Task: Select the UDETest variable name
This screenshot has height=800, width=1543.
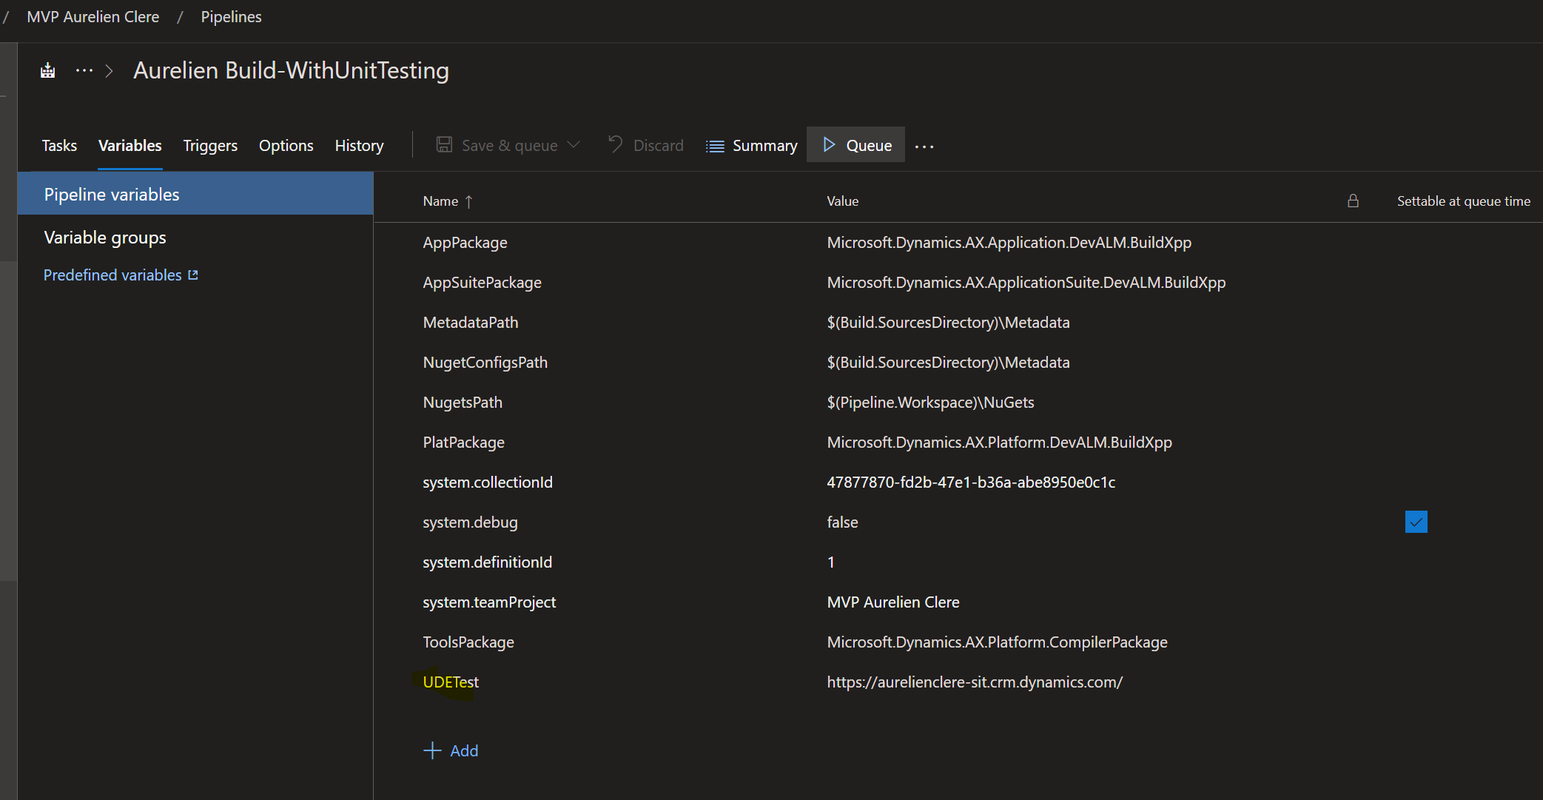Action: coord(451,682)
